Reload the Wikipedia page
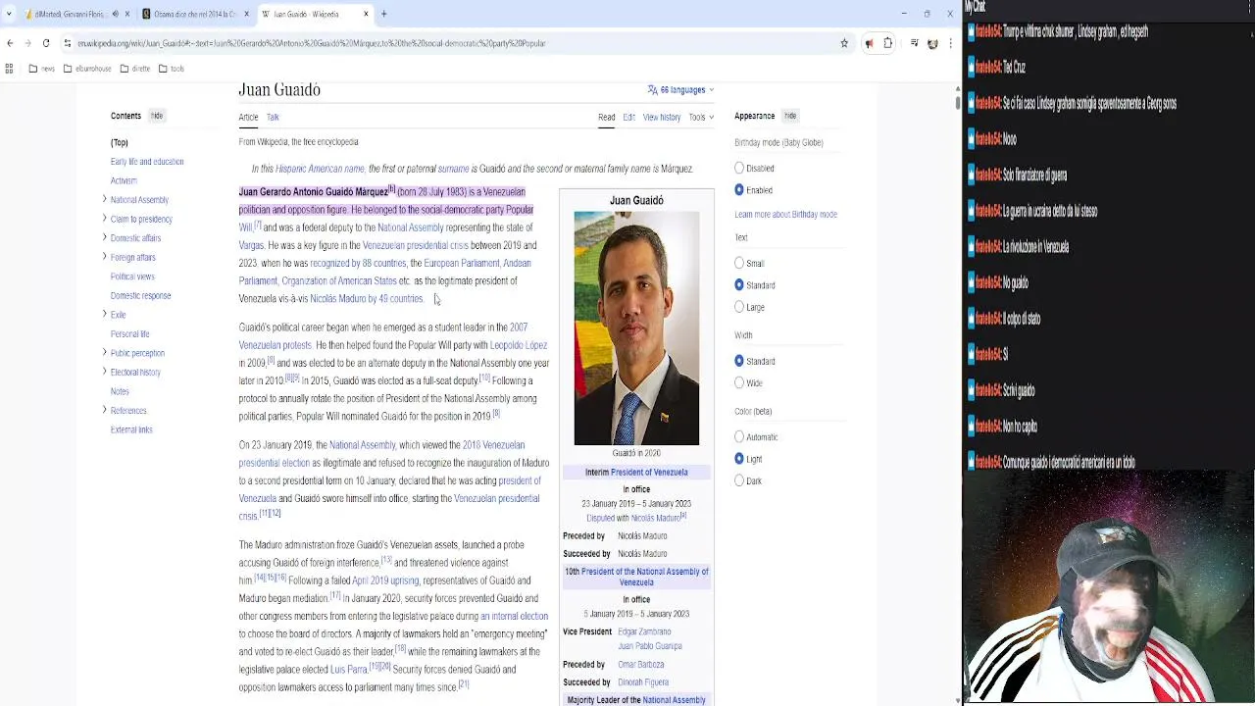Viewport: 1255px width, 706px height. coord(45,43)
